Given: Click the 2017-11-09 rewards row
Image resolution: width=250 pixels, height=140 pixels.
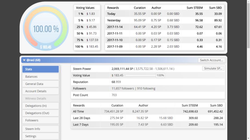Looking at the screenshot, I should point(165,46).
